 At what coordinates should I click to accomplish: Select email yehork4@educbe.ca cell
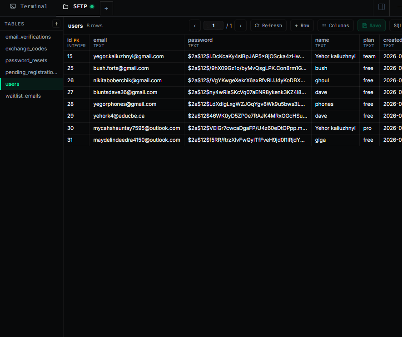pyautogui.click(x=137, y=116)
